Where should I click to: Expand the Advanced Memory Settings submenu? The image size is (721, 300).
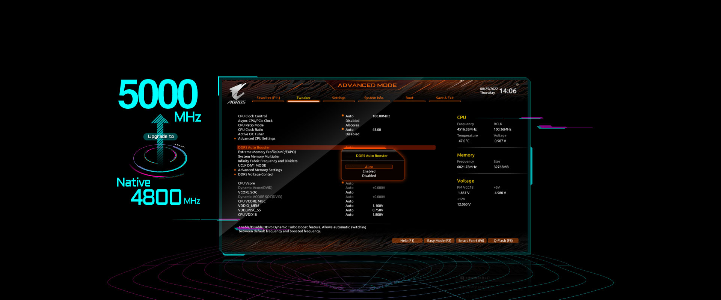coord(260,170)
